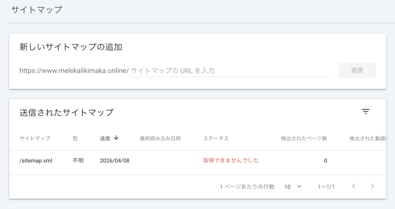
Task: Sort by the サイトマップ column header
Action: pyautogui.click(x=35, y=138)
